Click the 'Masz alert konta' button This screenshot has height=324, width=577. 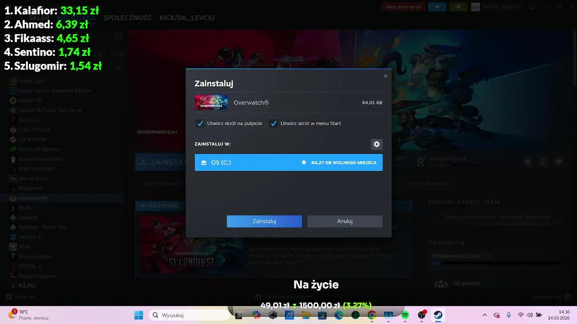[x=403, y=7]
